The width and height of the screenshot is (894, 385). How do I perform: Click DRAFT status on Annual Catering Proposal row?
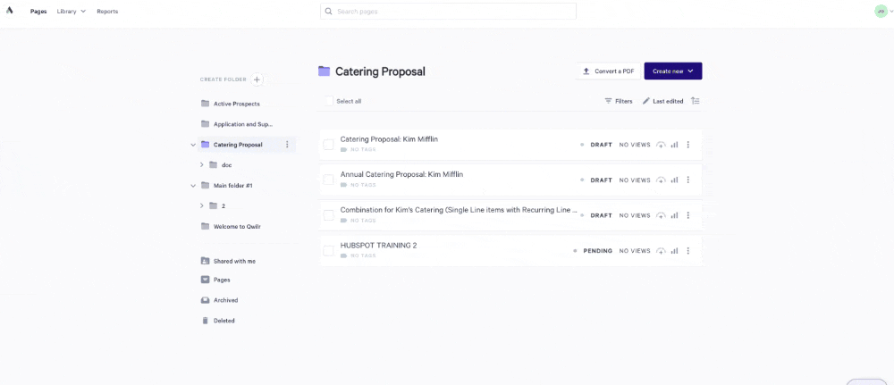pos(601,180)
